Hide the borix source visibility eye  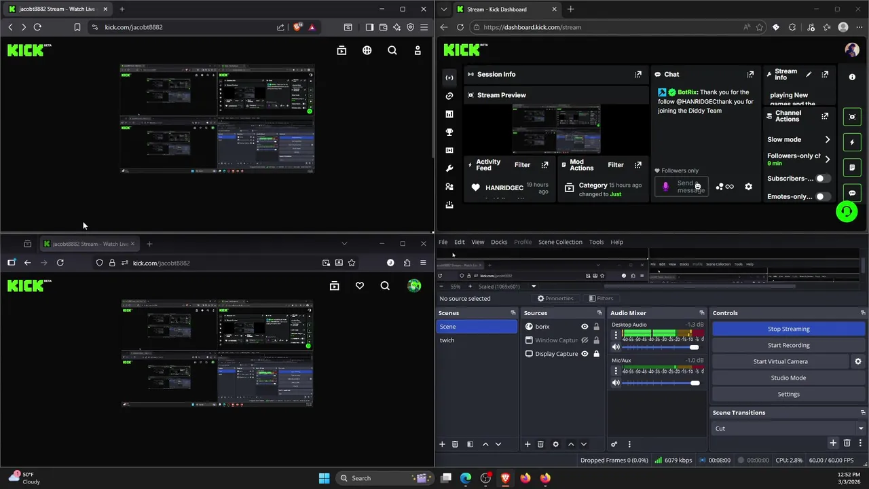[585, 327]
